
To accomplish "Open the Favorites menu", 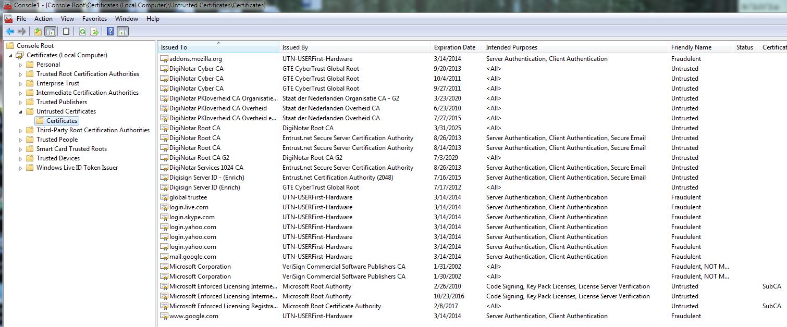I will (95, 19).
